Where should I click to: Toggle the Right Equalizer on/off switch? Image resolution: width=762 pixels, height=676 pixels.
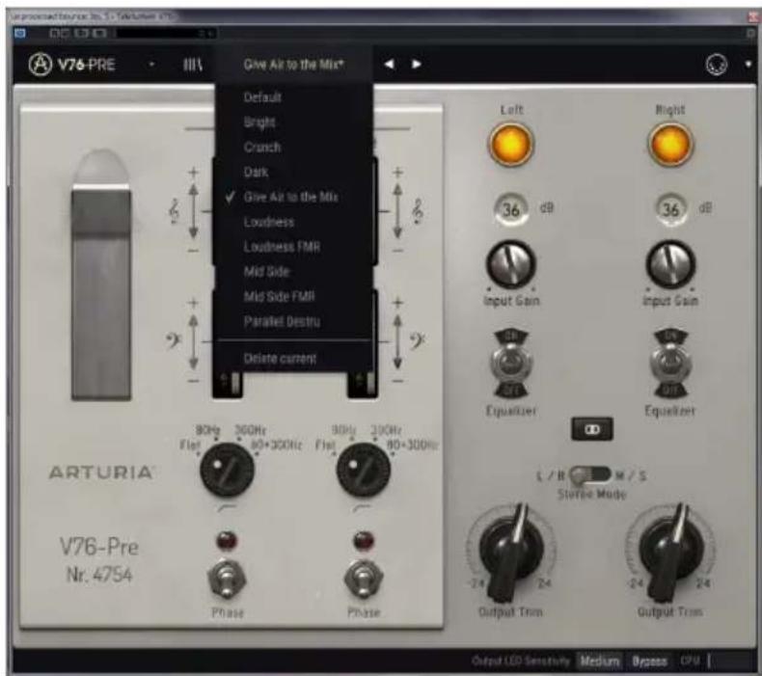670,363
